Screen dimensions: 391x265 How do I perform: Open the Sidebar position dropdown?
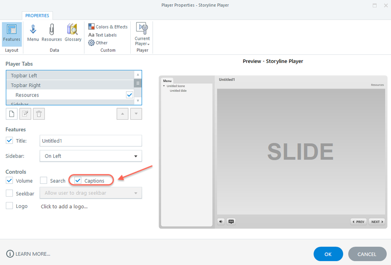91,156
